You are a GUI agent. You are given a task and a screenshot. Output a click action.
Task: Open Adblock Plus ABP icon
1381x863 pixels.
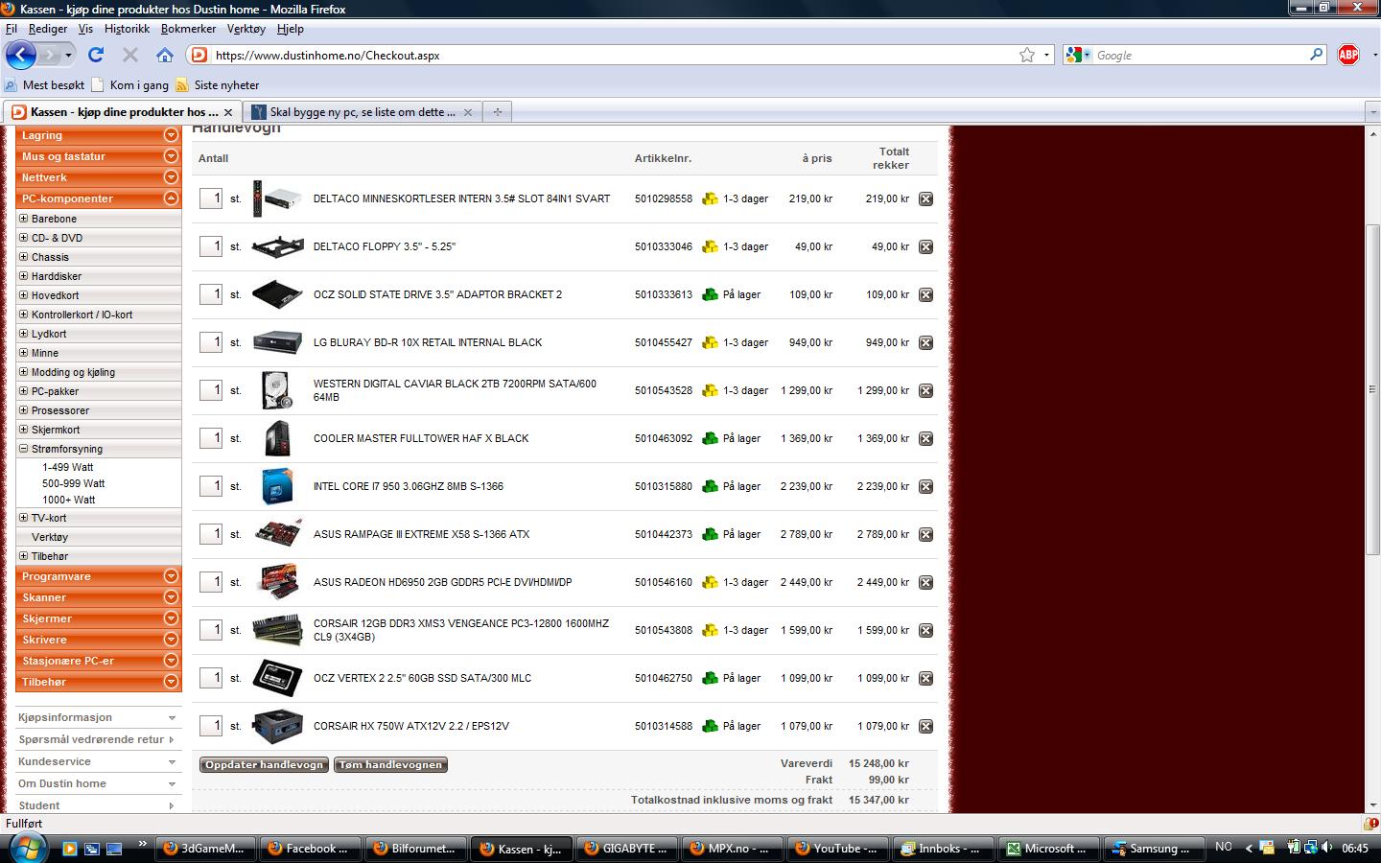click(1348, 55)
